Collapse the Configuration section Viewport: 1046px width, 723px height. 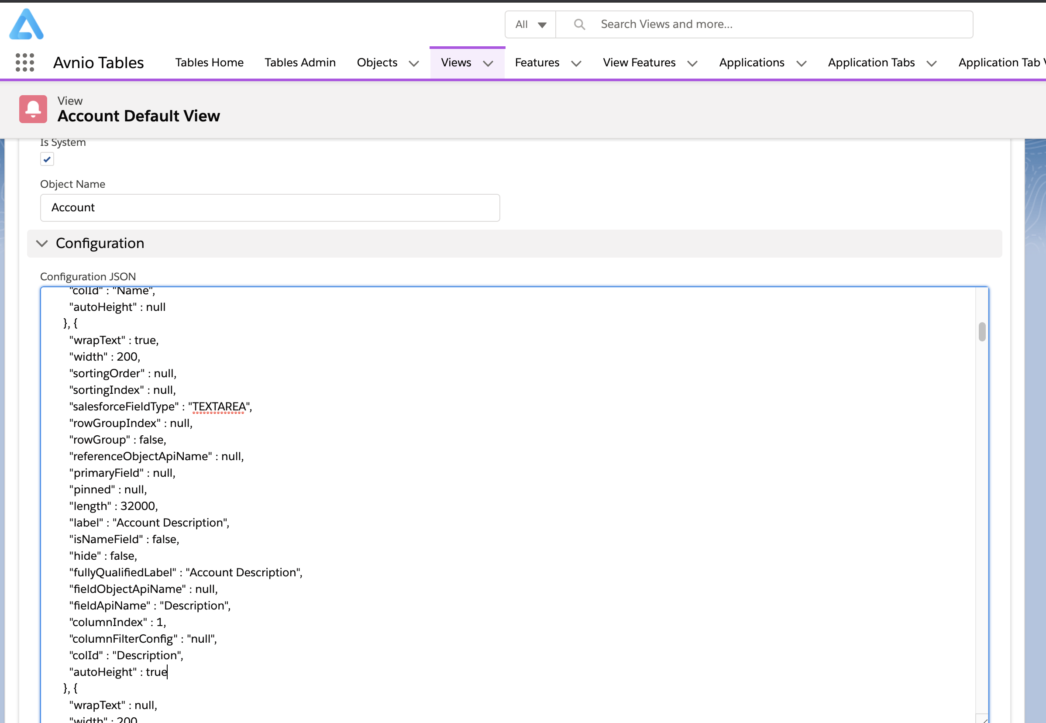(42, 244)
